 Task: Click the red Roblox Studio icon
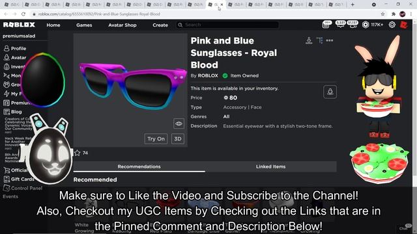[x=404, y=25]
